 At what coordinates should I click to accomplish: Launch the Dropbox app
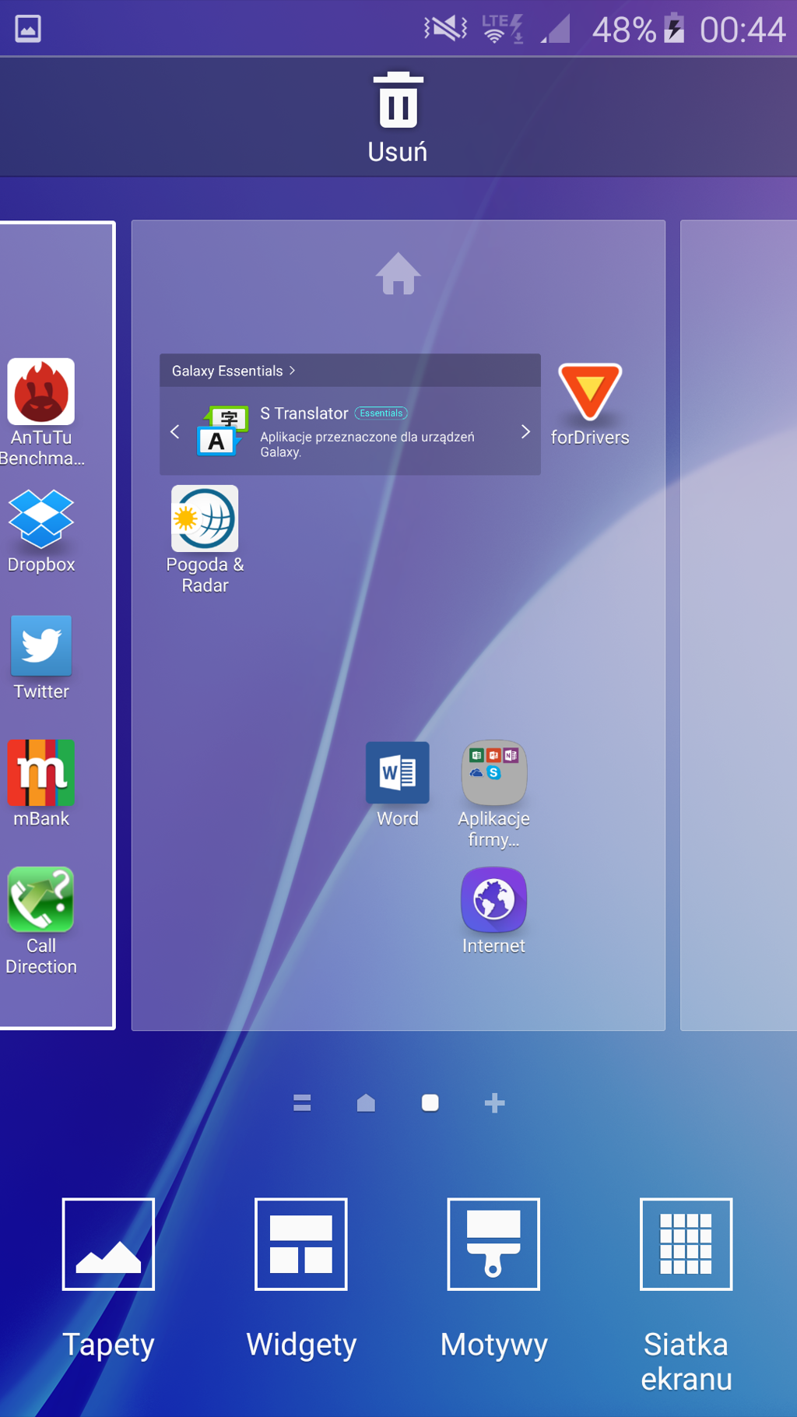click(x=41, y=519)
